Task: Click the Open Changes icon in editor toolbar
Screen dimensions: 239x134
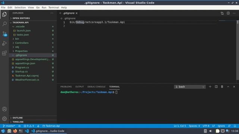Action: 222,13
